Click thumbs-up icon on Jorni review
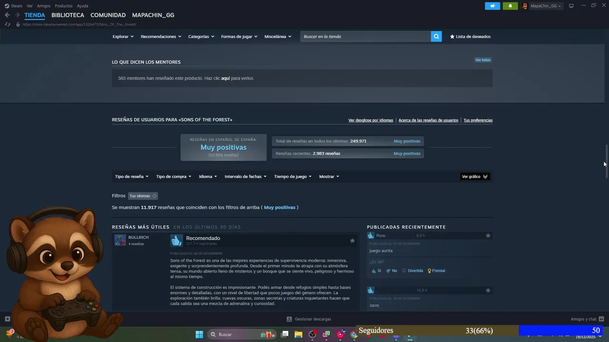609x342 pixels. pyautogui.click(x=371, y=290)
